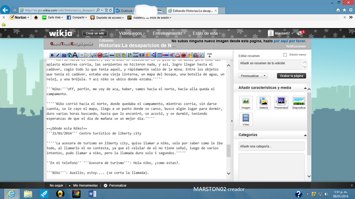The height and width of the screenshot is (199, 355).
Task: Click 'Grabar la página' to save
Action: pos(291,76)
